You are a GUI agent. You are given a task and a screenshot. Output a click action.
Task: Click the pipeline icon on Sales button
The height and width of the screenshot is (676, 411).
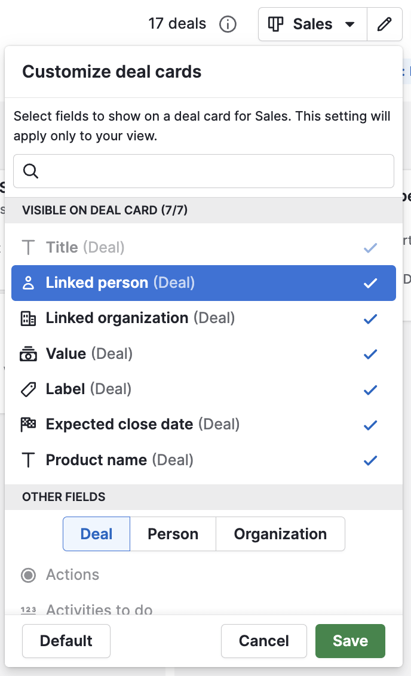pos(275,24)
